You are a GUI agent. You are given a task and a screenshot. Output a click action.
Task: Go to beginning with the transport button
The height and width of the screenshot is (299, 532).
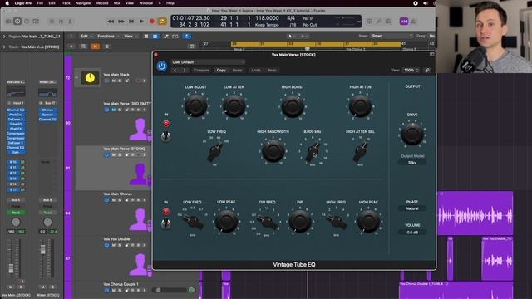click(131, 22)
